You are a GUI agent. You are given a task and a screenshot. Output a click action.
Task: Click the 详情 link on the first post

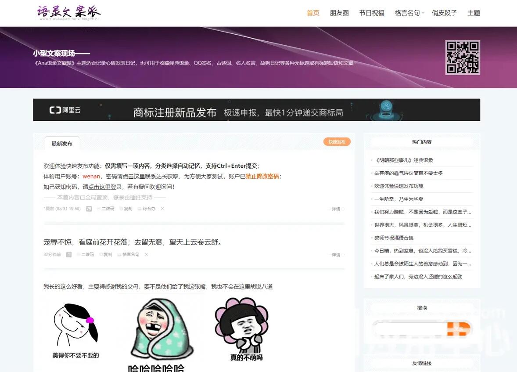[x=336, y=209]
